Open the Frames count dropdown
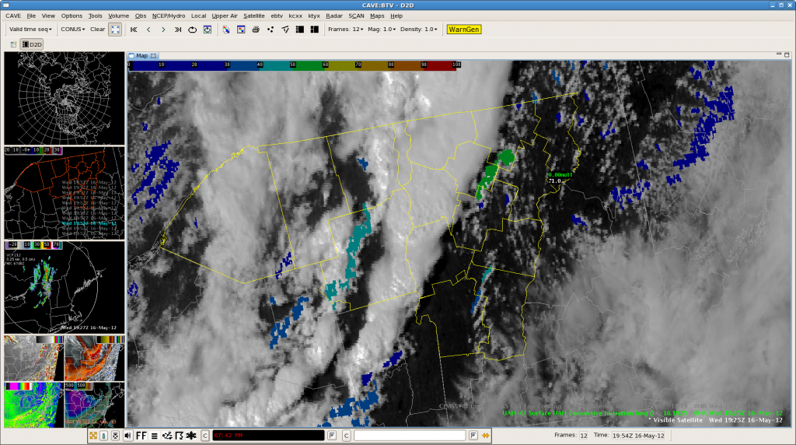796x445 pixels. coord(345,30)
